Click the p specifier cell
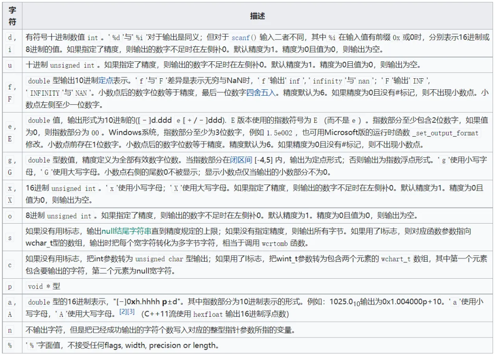 (x=12, y=286)
